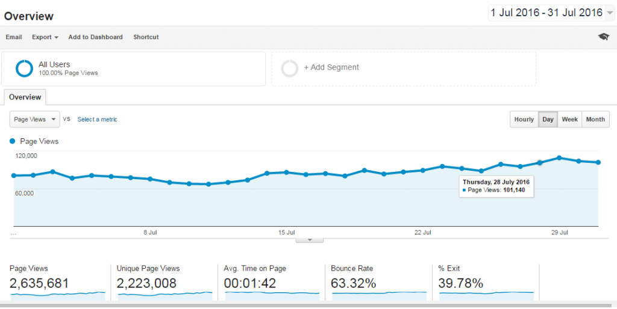Click the All Users blue donut icon
617x309 pixels.
(x=24, y=69)
